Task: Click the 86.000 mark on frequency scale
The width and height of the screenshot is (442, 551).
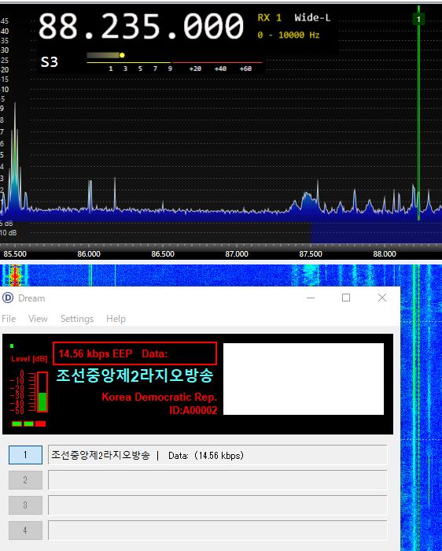Action: pos(89,253)
